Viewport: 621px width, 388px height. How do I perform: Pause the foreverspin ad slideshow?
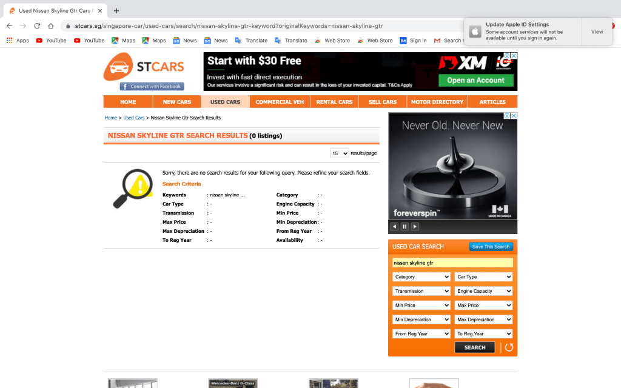click(x=404, y=227)
